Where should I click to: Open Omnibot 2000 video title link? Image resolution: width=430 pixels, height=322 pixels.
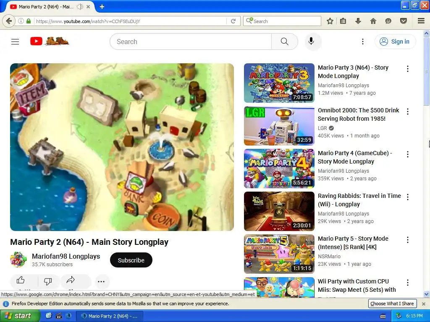(x=359, y=114)
